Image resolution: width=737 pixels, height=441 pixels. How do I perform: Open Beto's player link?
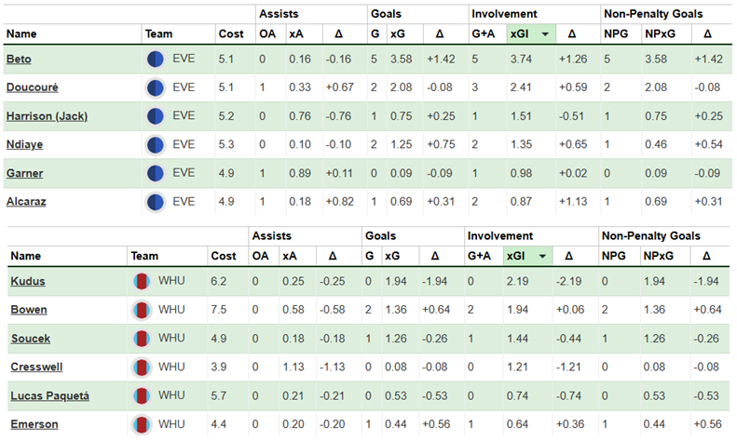click(18, 60)
